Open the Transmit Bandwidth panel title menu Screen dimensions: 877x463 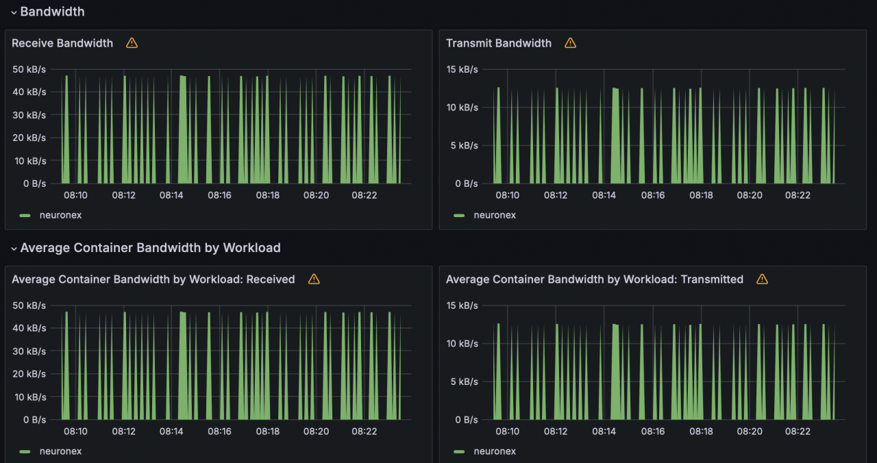click(498, 43)
